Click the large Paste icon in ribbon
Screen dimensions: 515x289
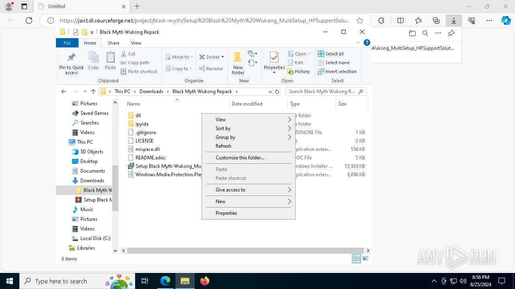[110, 61]
